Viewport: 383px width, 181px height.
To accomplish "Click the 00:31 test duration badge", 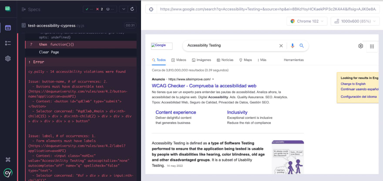I will pyautogui.click(x=130, y=25).
